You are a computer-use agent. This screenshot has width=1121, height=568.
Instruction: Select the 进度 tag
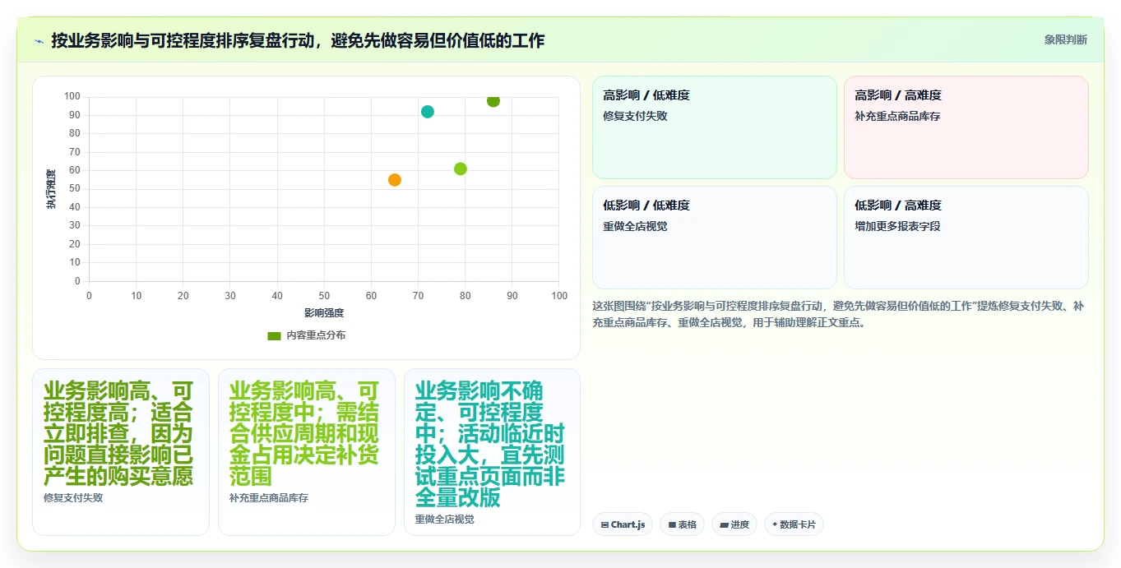pyautogui.click(x=734, y=524)
